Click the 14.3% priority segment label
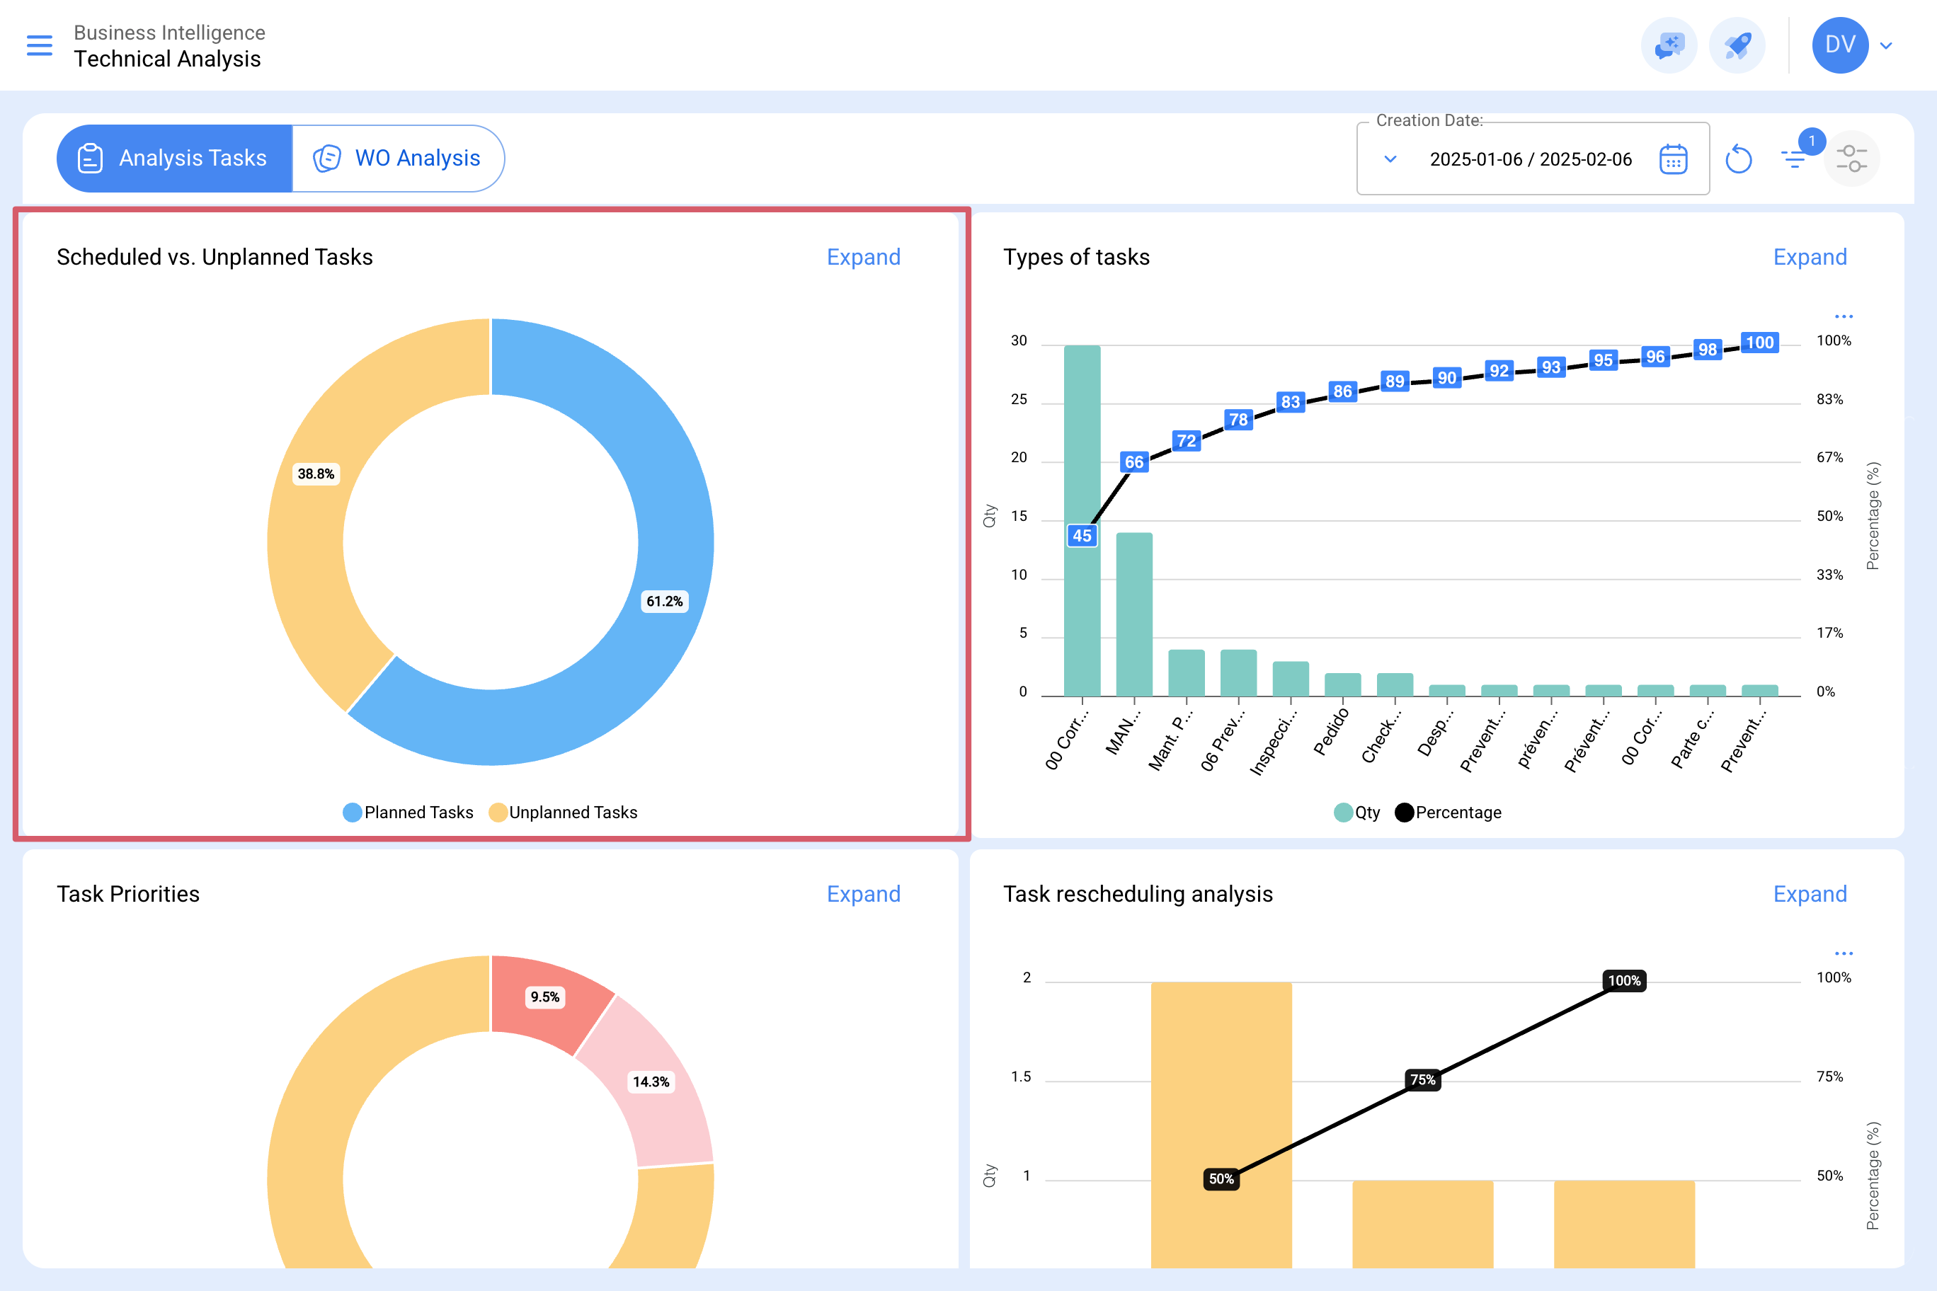1937x1291 pixels. pyautogui.click(x=651, y=1082)
